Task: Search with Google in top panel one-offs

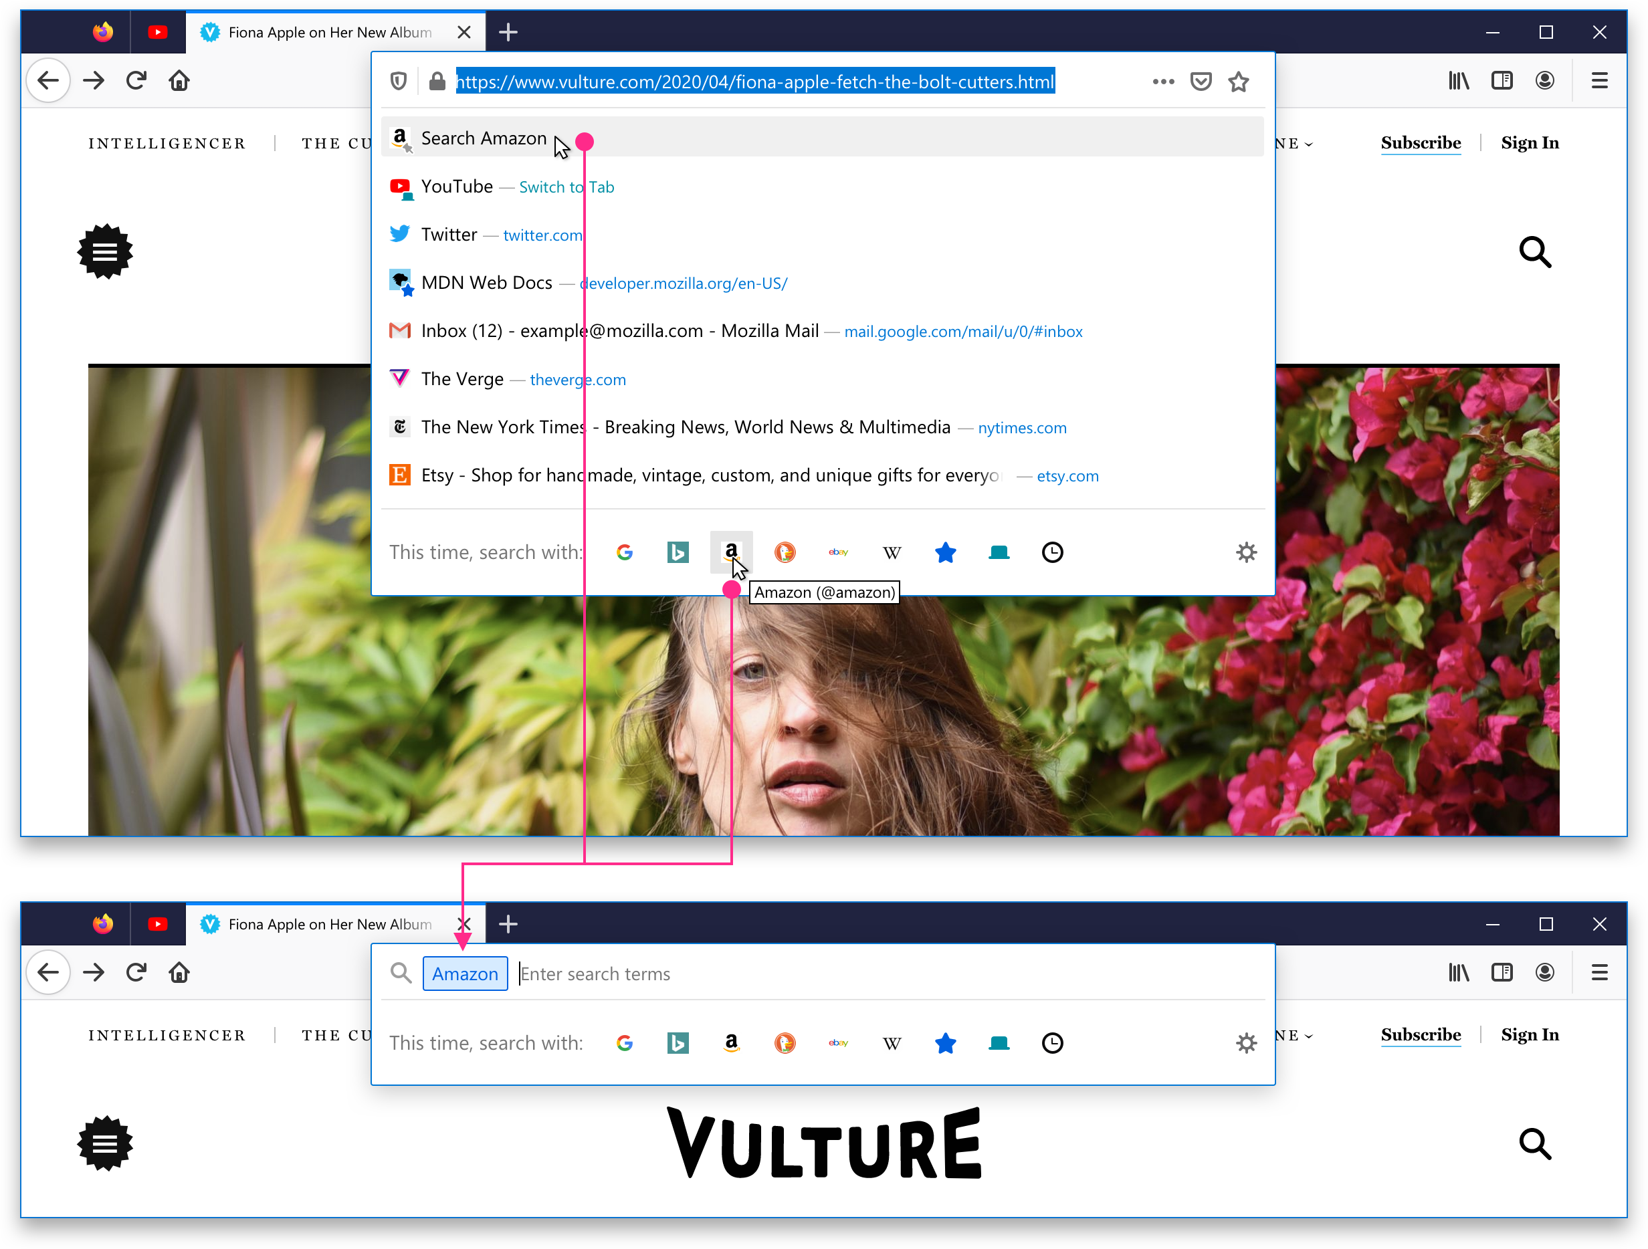Action: pyautogui.click(x=625, y=553)
